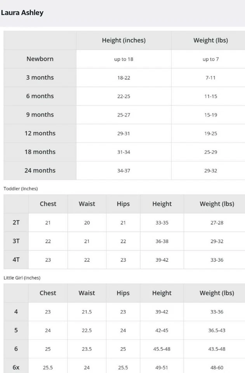Click the 36.5-43 weight cell
Viewport: 245px width, 373px height.
(x=217, y=330)
